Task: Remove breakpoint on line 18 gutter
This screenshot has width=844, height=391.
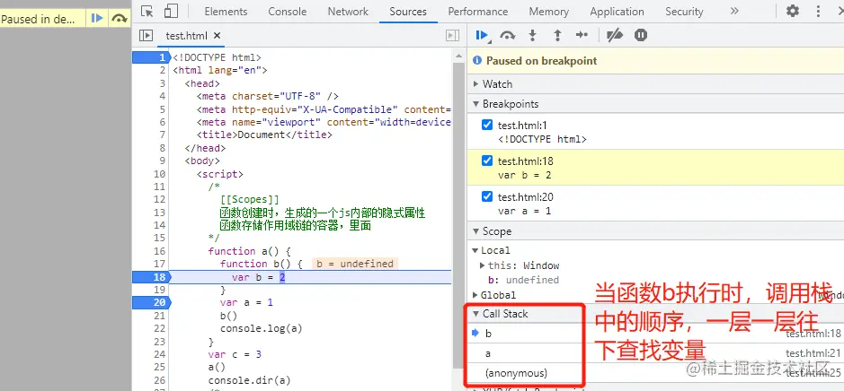Action: pyautogui.click(x=151, y=276)
